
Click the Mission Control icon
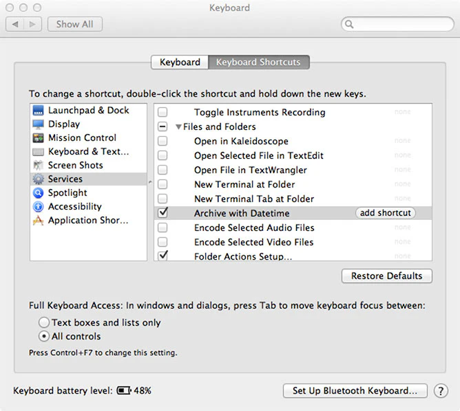(x=38, y=138)
